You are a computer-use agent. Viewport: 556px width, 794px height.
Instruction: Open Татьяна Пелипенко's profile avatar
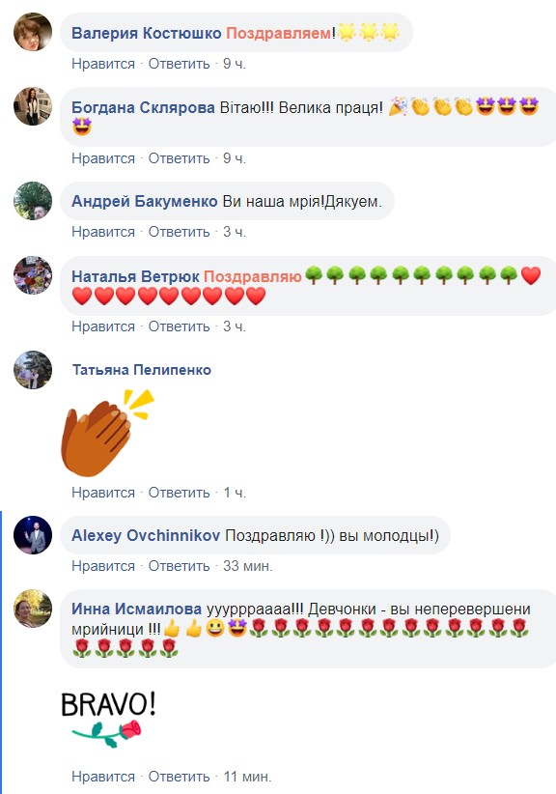click(33, 370)
